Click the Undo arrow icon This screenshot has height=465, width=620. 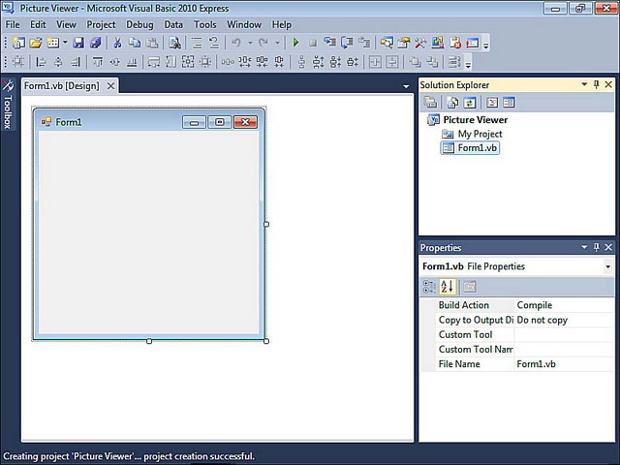coord(236,43)
